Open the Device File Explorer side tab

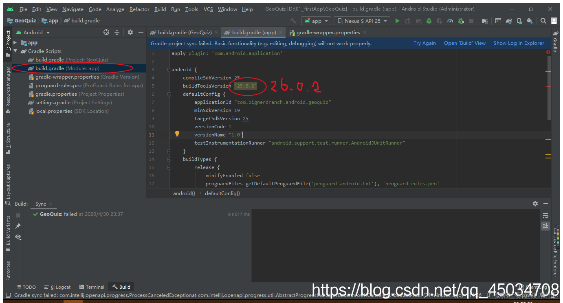[555, 253]
